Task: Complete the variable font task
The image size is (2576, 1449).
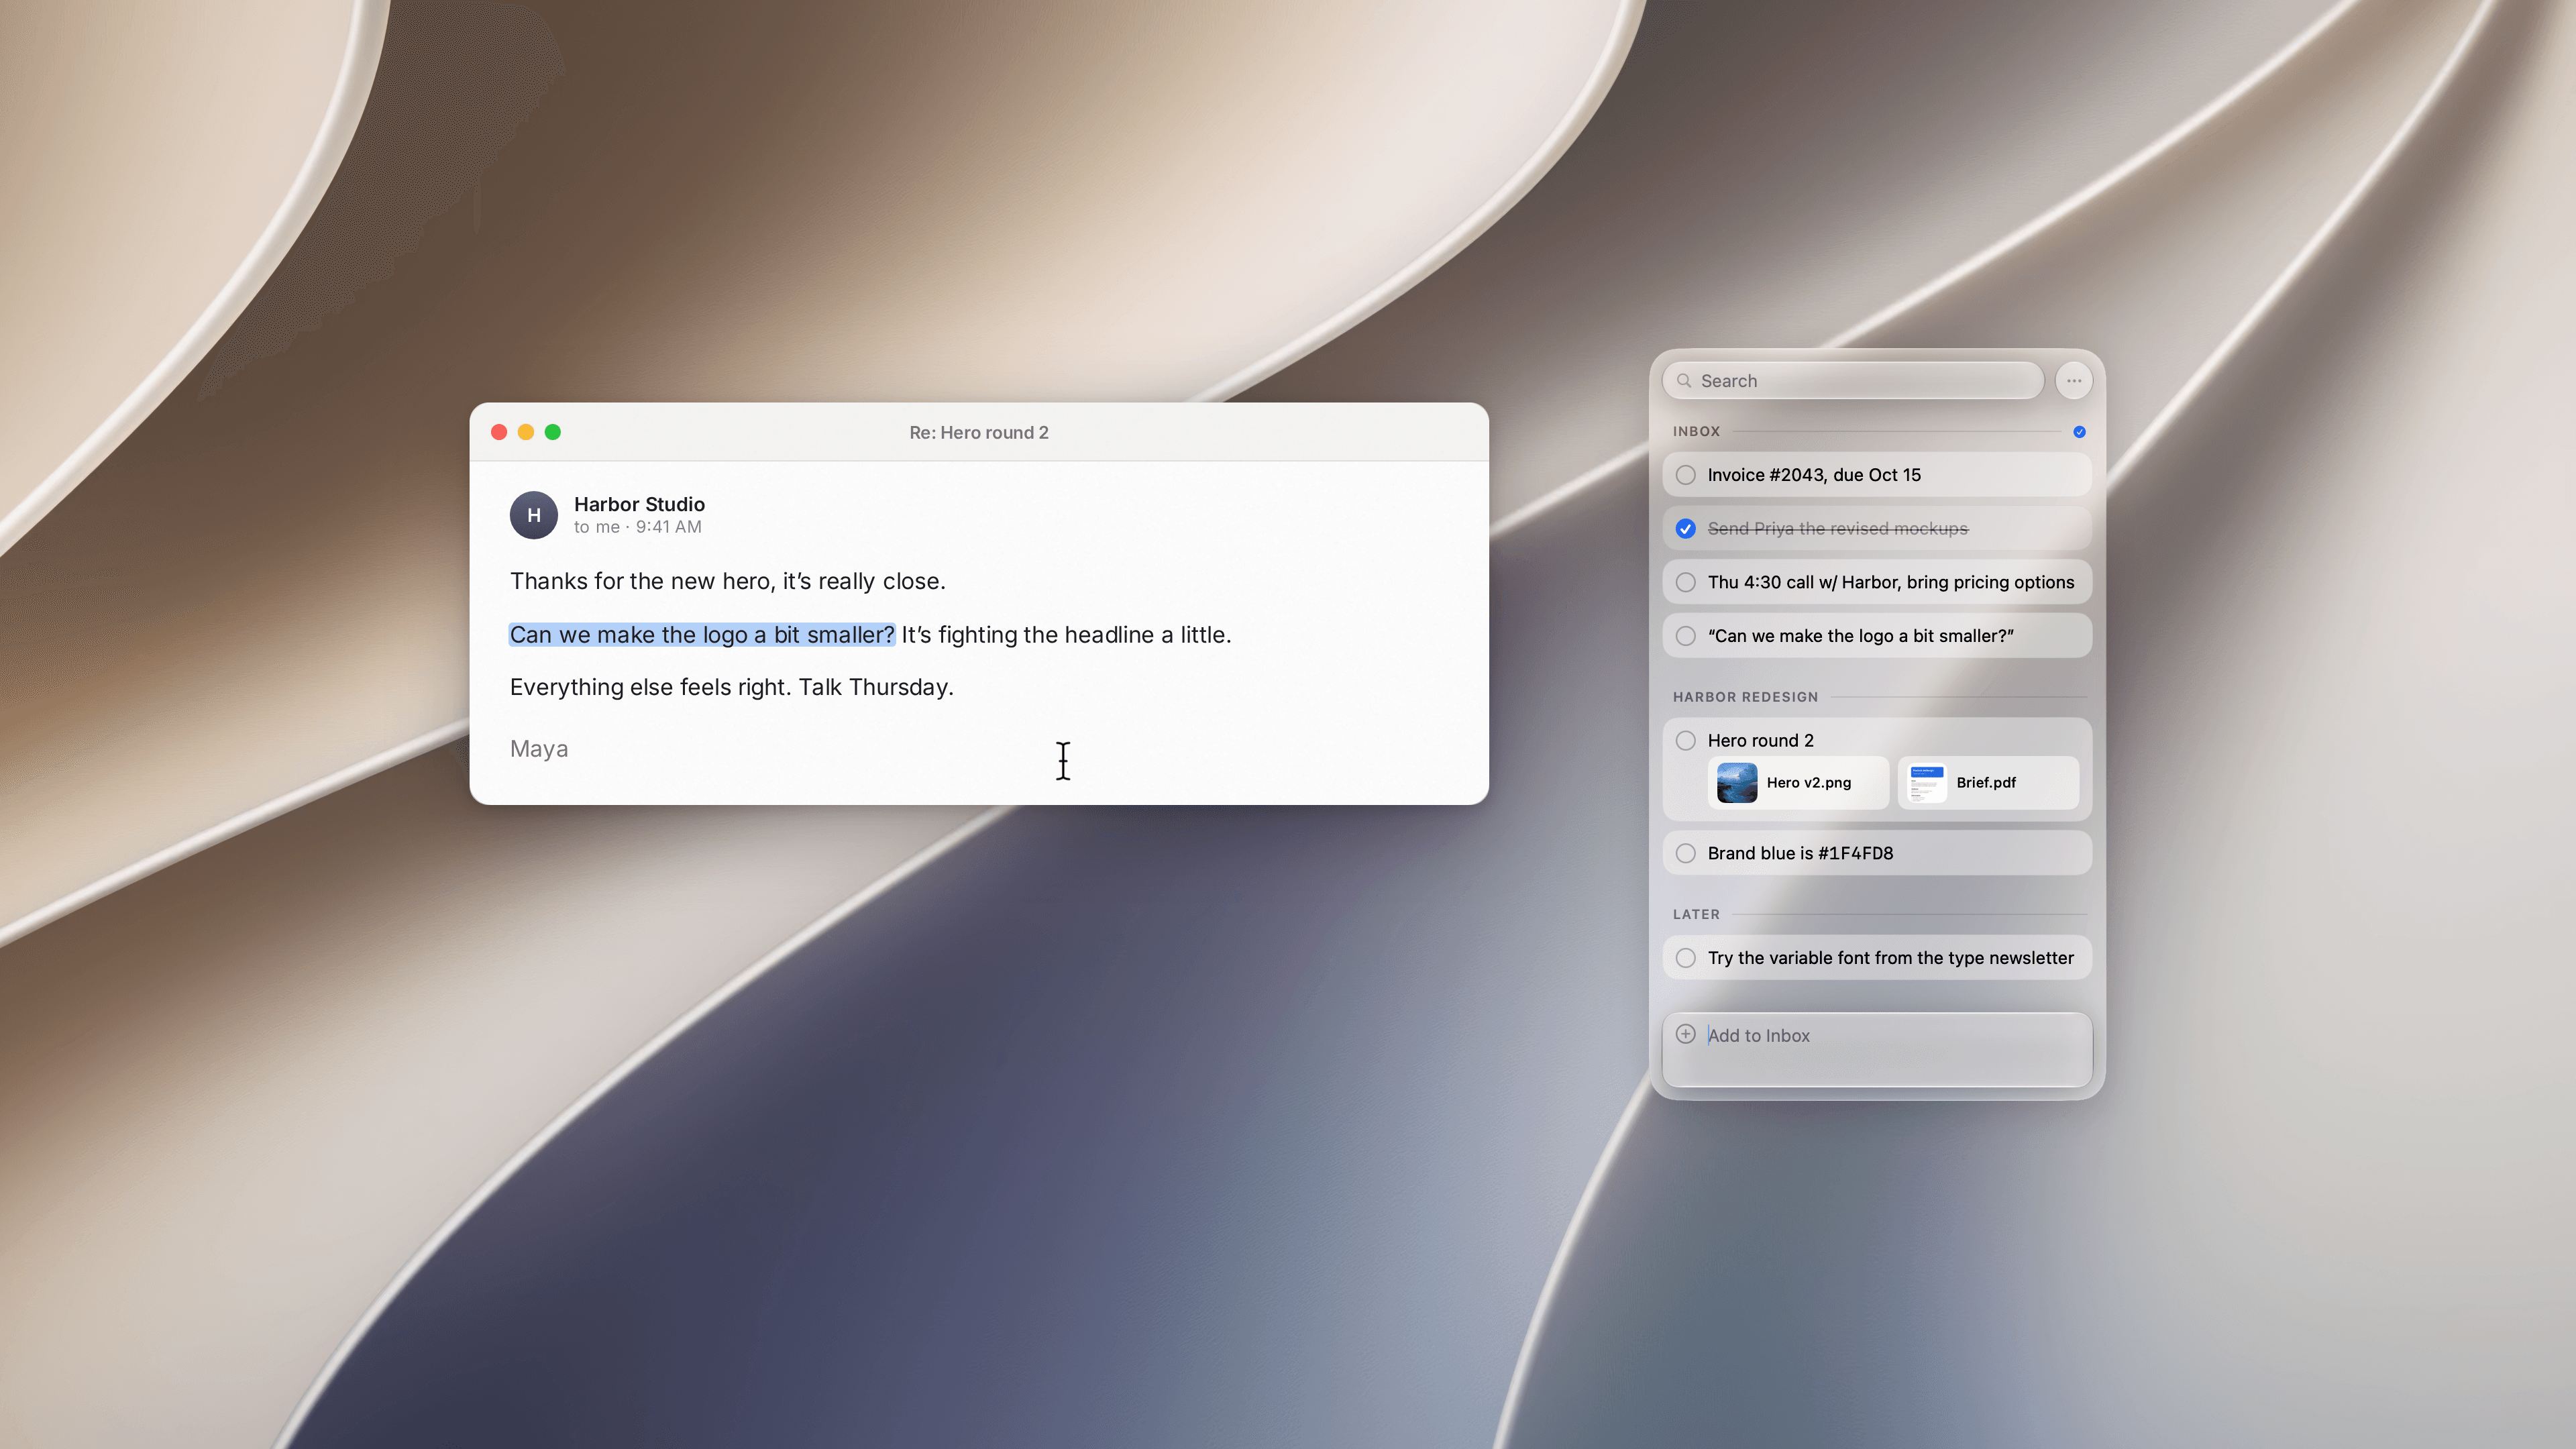Action: tap(1686, 958)
